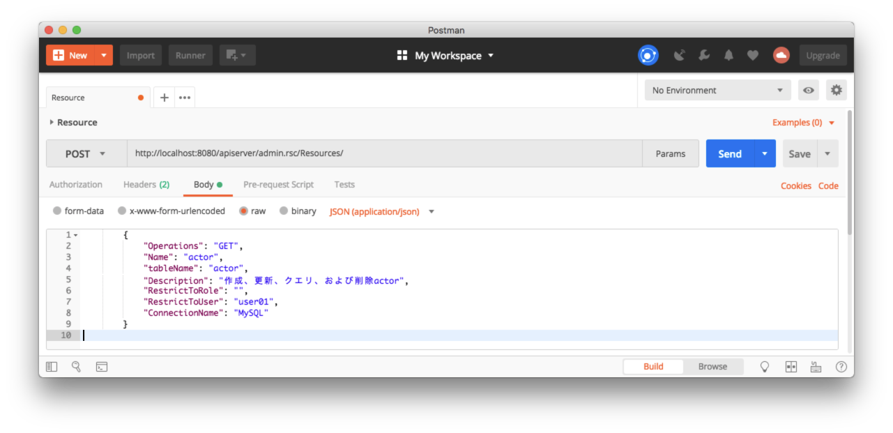The height and width of the screenshot is (433, 893).
Task: Open the keyboard shortcuts icon
Action: pos(816,366)
